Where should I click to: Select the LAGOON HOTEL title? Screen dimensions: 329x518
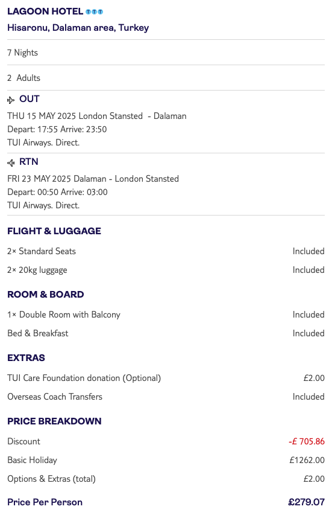pos(45,11)
